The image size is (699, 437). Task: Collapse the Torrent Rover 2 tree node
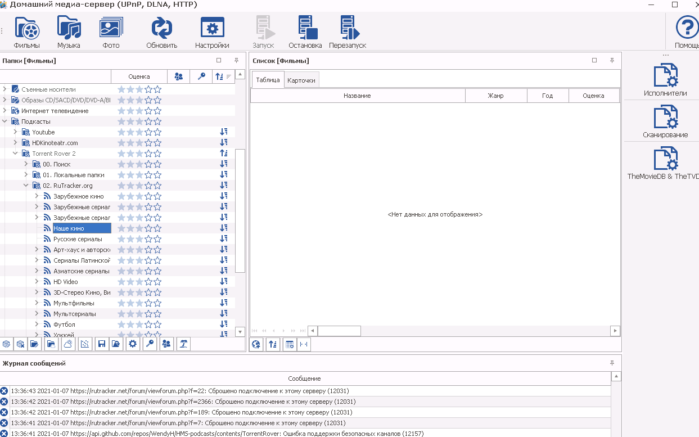pos(15,154)
